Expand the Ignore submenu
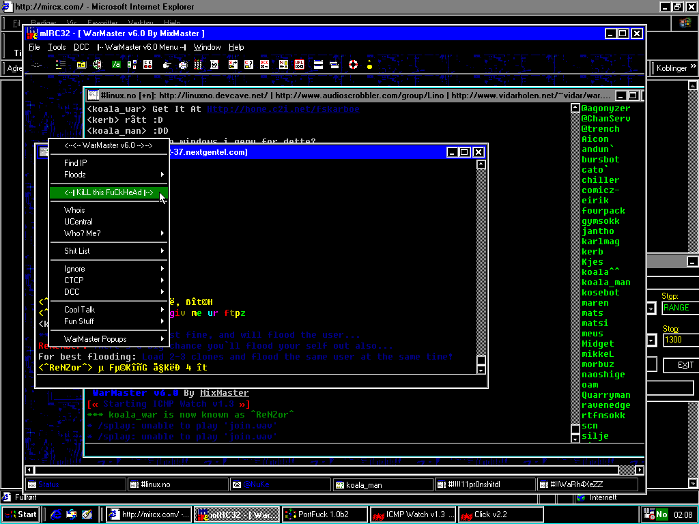The image size is (699, 524). 109,269
